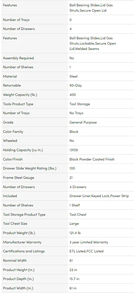Click the Weight Capacity (lb.) label

click(x=20, y=95)
